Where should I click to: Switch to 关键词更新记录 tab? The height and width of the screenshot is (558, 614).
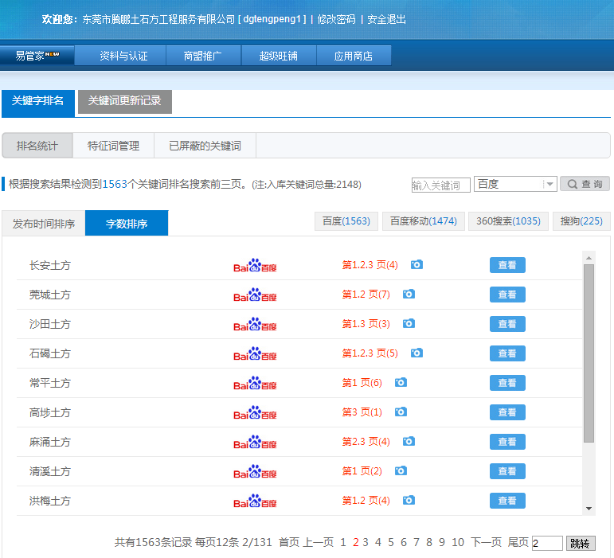[x=124, y=101]
